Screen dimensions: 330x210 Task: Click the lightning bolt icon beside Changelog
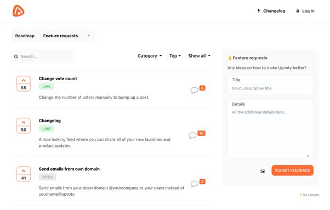coord(259,11)
